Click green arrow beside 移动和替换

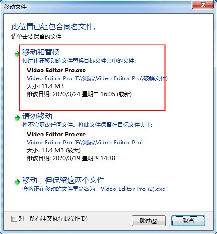coord(17,54)
